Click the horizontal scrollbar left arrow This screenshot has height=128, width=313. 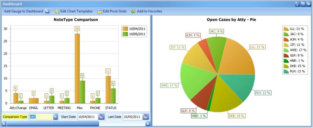click(4, 124)
